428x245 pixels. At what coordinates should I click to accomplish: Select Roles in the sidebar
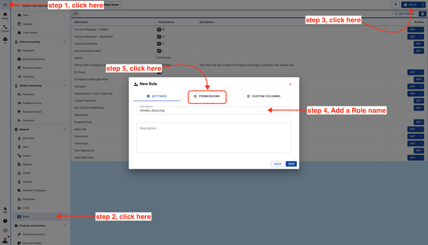pos(40,217)
